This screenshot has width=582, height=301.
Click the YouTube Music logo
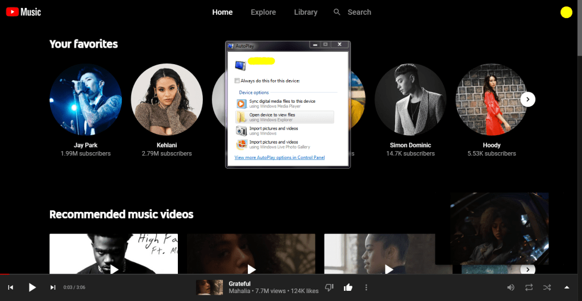tap(23, 12)
